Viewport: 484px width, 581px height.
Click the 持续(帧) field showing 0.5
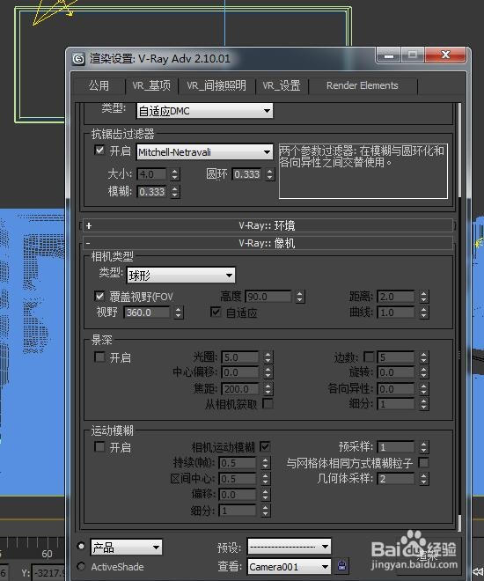[x=238, y=463]
